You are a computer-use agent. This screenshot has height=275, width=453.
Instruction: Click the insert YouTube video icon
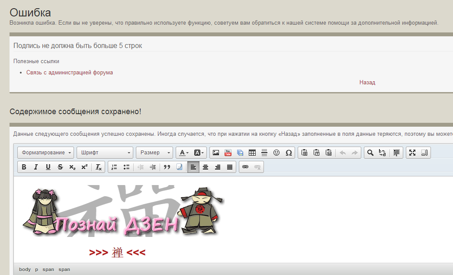[228, 153]
